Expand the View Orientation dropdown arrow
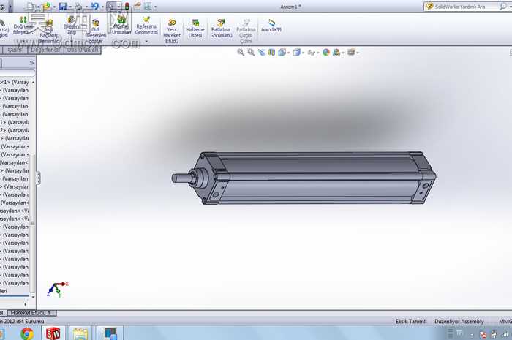Viewport: 512px width, 340px height. pos(288,53)
